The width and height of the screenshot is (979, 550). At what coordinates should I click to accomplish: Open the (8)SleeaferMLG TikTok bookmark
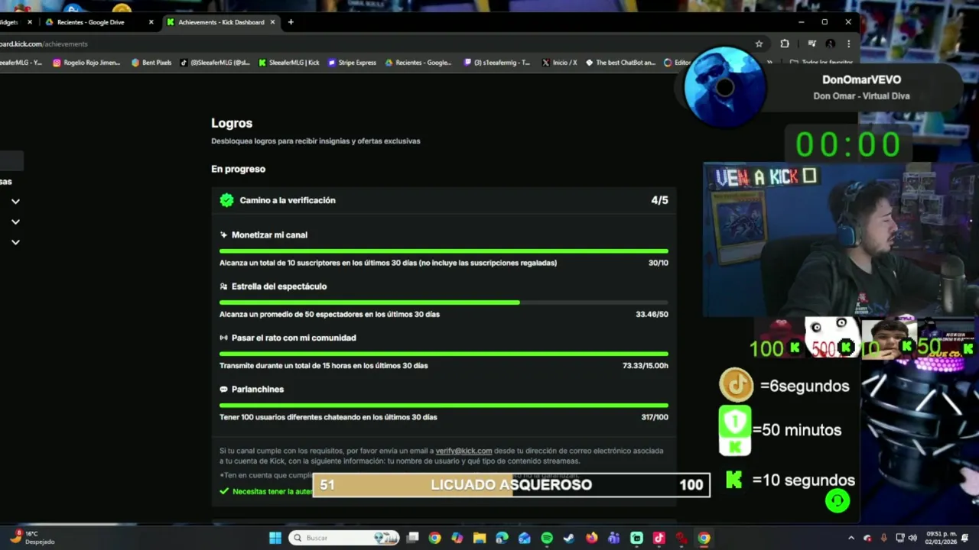(215, 63)
